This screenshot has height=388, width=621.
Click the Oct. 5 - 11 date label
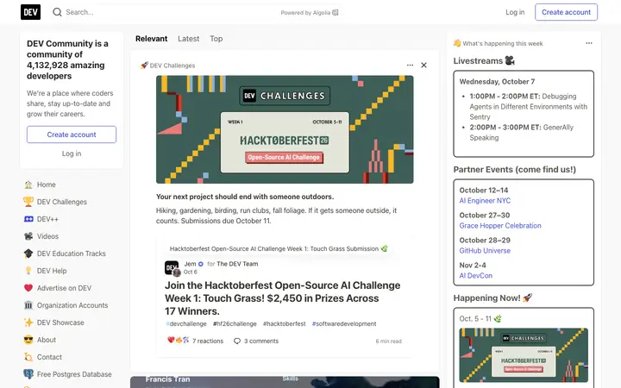coord(480,319)
